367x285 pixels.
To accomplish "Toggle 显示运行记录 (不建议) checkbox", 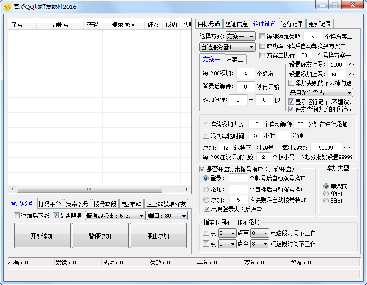I will (291, 102).
